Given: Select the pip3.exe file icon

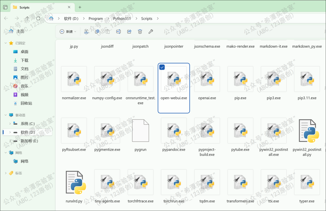Looking at the screenshot, I should pos(273,79).
